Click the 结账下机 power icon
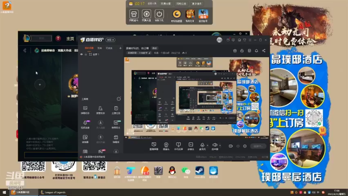Viewport: 348px width, 196px height. (x=159, y=16)
